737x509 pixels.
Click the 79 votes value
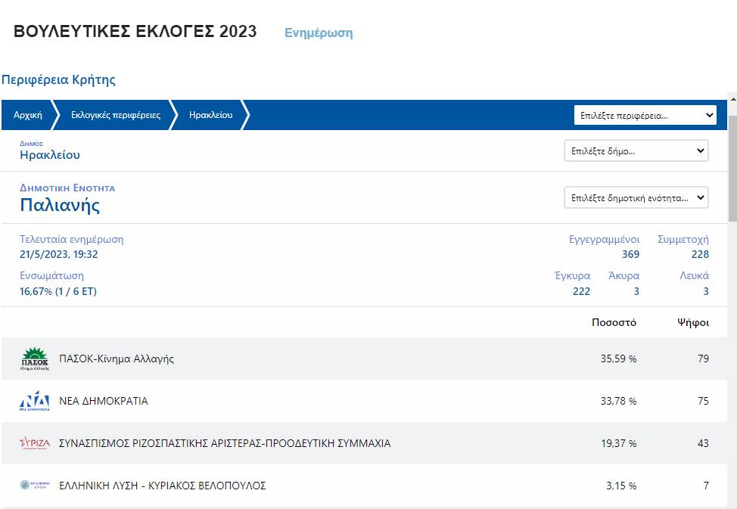pos(703,358)
